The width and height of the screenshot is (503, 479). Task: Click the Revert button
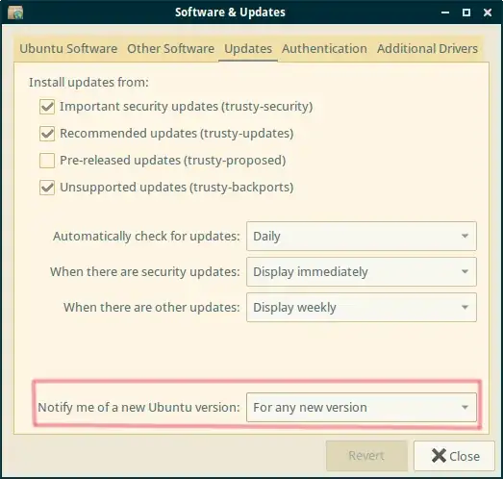(x=366, y=456)
